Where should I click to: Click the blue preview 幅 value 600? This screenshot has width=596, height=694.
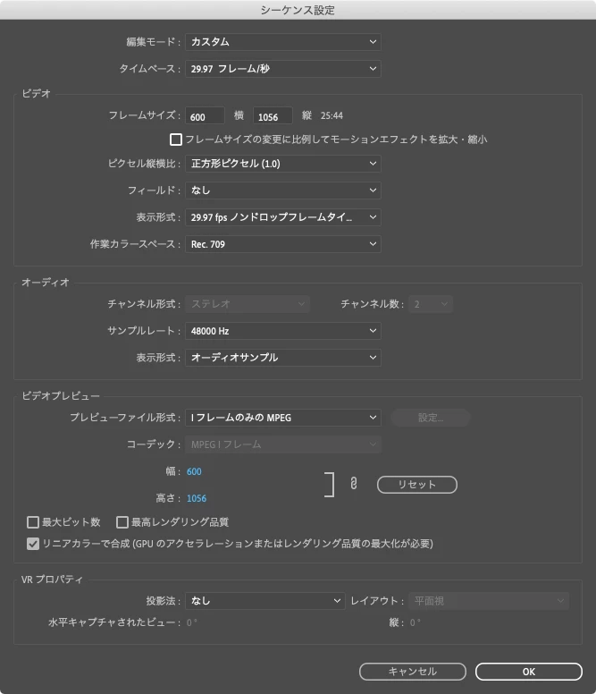coord(194,472)
